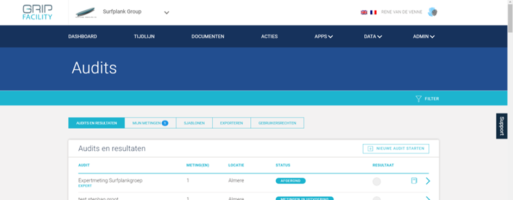
Task: Click the plus icon on Nieuwe audit starten
Action: [x=370, y=149]
